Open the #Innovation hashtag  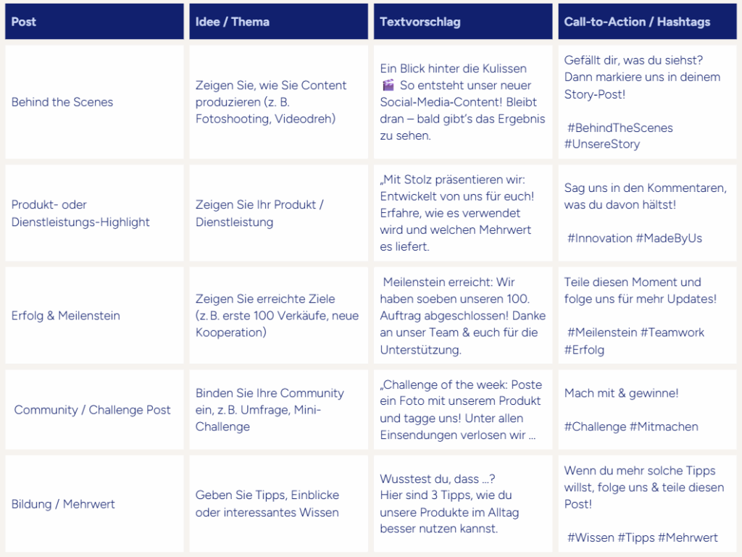click(600, 238)
